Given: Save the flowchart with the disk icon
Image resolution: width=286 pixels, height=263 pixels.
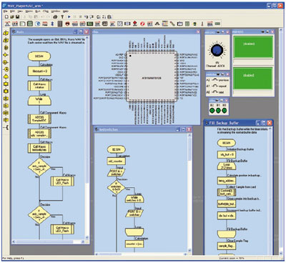Looking at the screenshot, I should (x=18, y=16).
